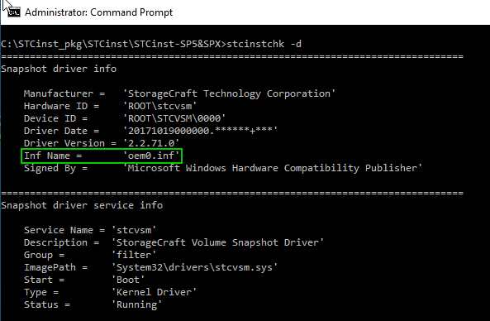Click the 'stcinstchk -d' command text

pos(264,44)
